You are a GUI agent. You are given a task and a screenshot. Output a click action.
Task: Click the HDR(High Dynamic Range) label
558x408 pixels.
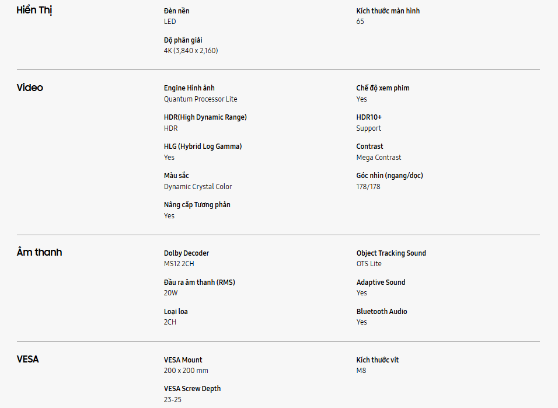(x=205, y=117)
